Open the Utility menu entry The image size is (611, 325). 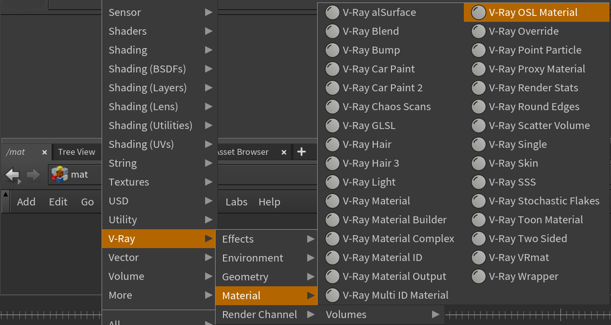tap(160, 220)
